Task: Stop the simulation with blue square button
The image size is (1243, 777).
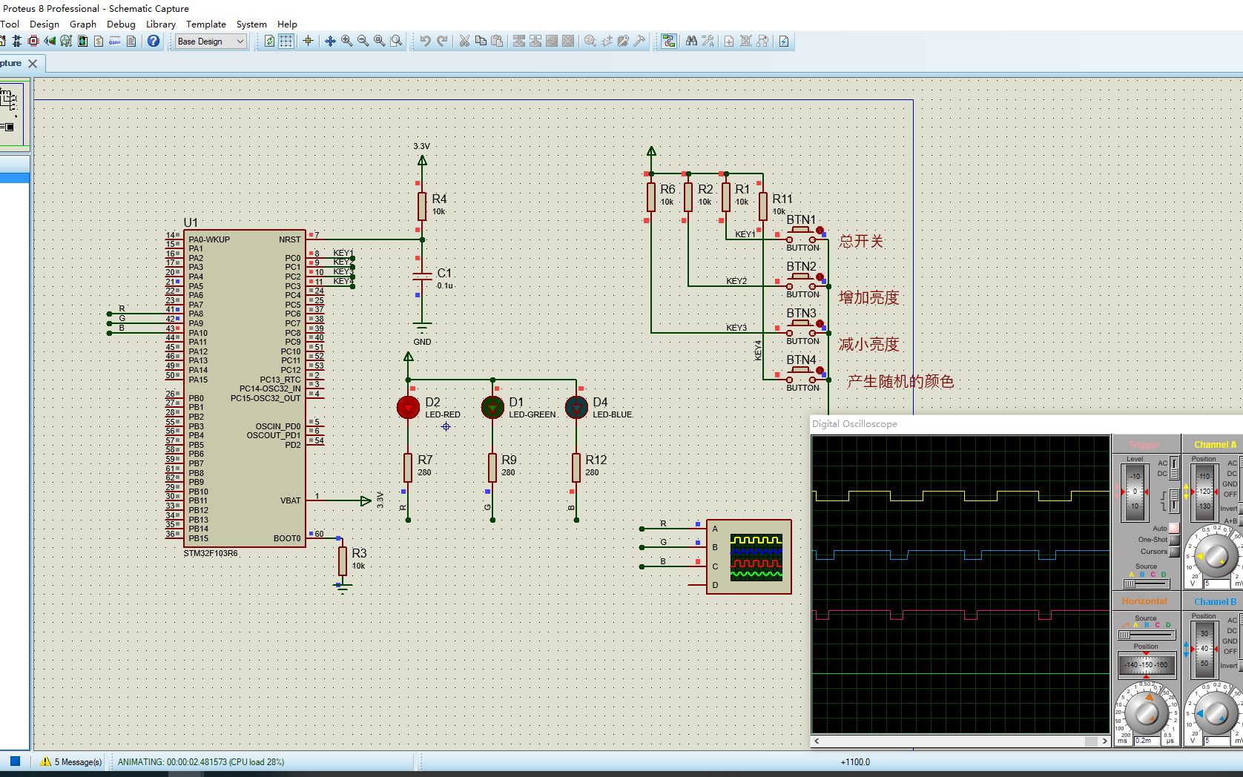Action: (15, 761)
